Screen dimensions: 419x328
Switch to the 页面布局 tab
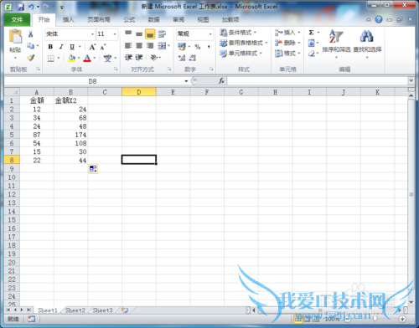pos(99,20)
